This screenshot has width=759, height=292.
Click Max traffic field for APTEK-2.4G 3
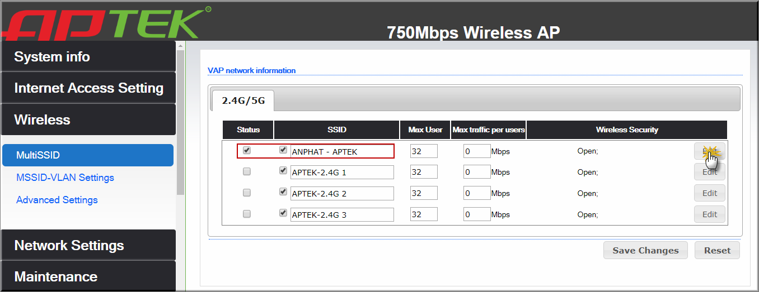[477, 214]
